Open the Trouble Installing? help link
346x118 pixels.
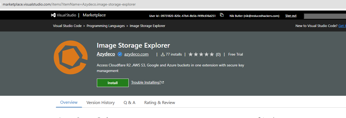tap(146, 82)
